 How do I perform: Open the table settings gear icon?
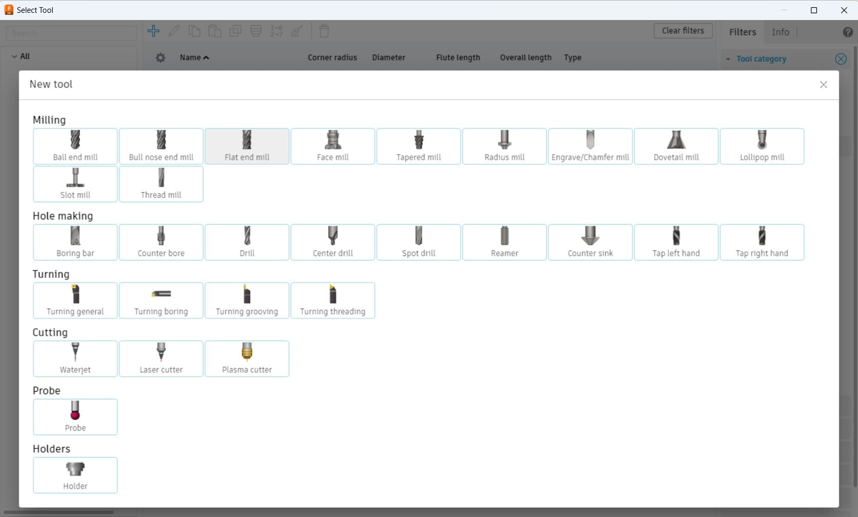click(160, 57)
